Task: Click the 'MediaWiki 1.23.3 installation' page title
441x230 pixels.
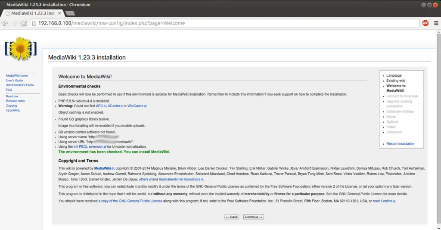Action: click(87, 57)
